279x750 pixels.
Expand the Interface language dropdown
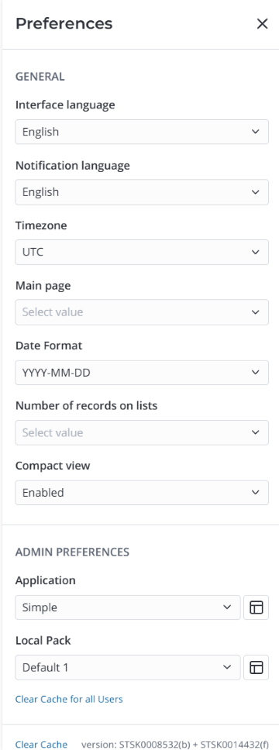142,132
